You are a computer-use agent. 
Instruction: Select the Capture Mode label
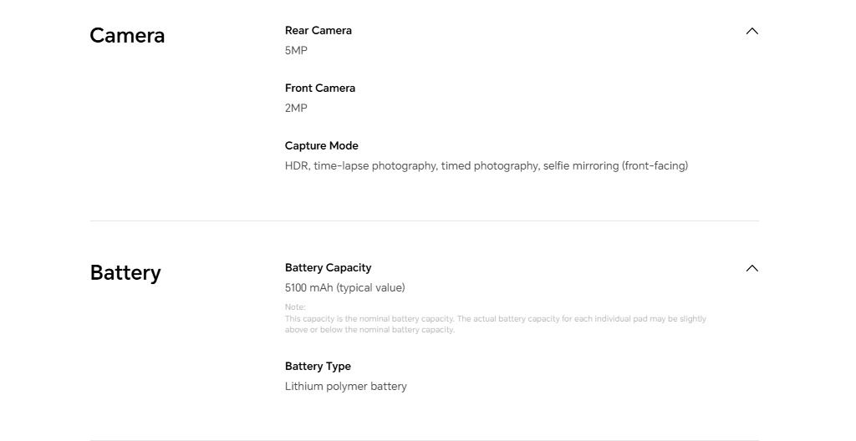click(322, 145)
